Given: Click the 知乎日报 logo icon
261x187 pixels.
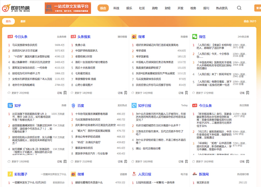Looking at the screenshot, I should tap(134, 106).
